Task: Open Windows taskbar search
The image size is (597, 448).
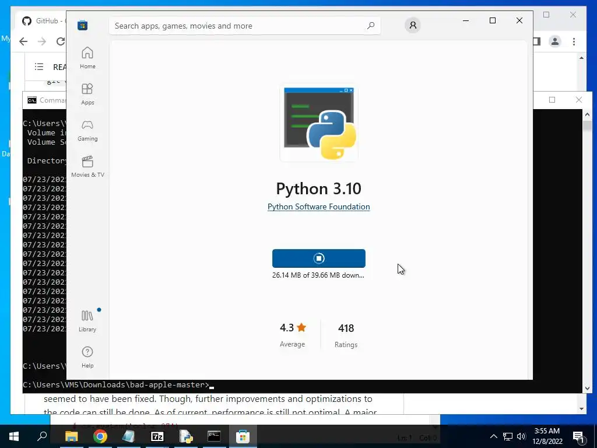Action: (42, 436)
